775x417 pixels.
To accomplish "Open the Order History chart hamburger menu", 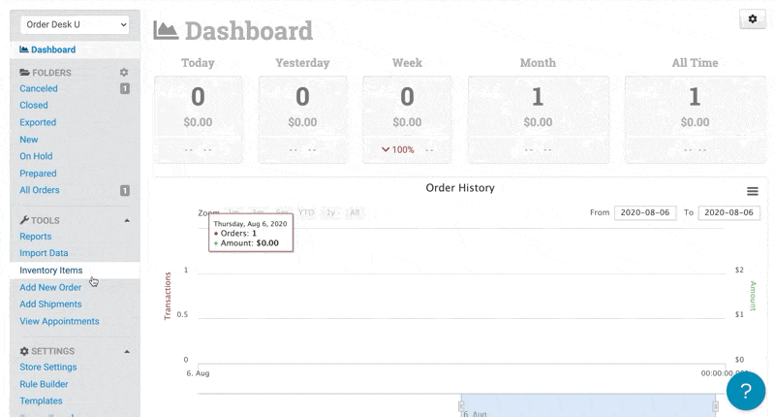I will click(752, 192).
